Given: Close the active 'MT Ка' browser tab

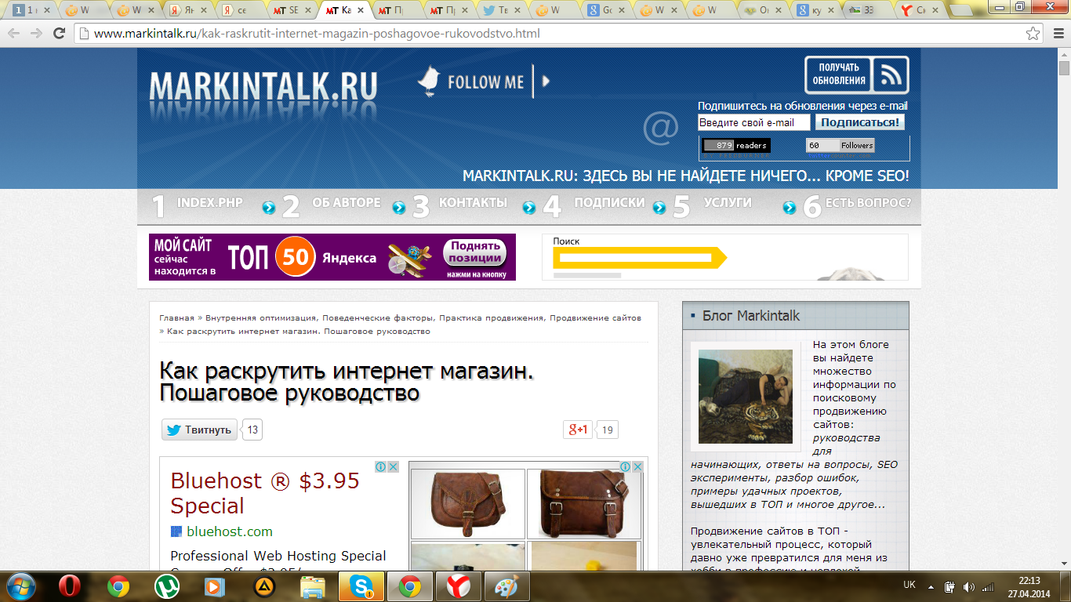Looking at the screenshot, I should pyautogui.click(x=361, y=11).
